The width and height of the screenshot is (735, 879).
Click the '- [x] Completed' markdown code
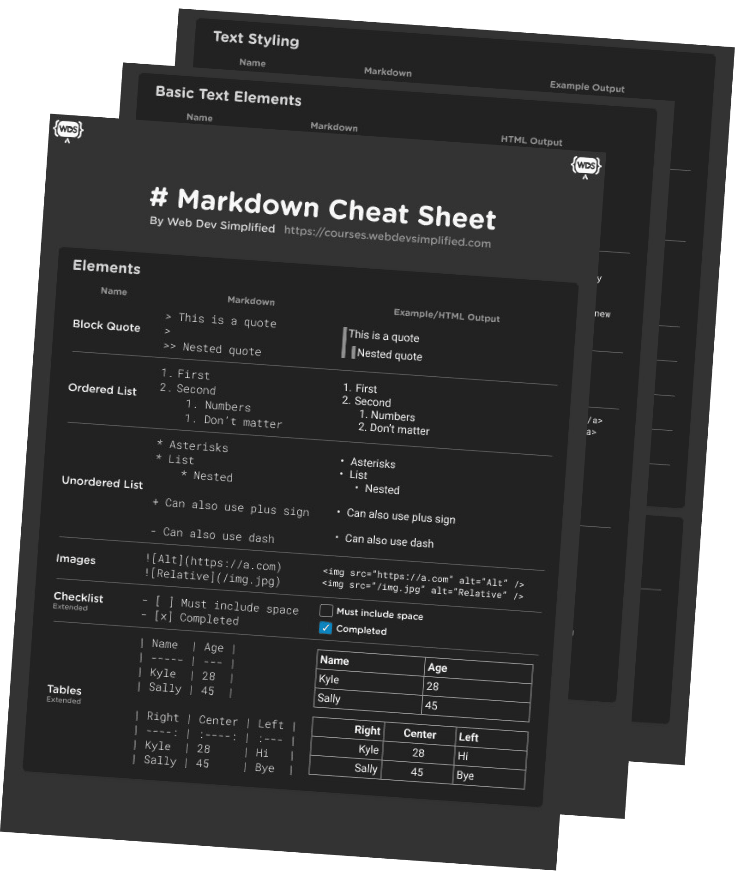click(x=190, y=618)
